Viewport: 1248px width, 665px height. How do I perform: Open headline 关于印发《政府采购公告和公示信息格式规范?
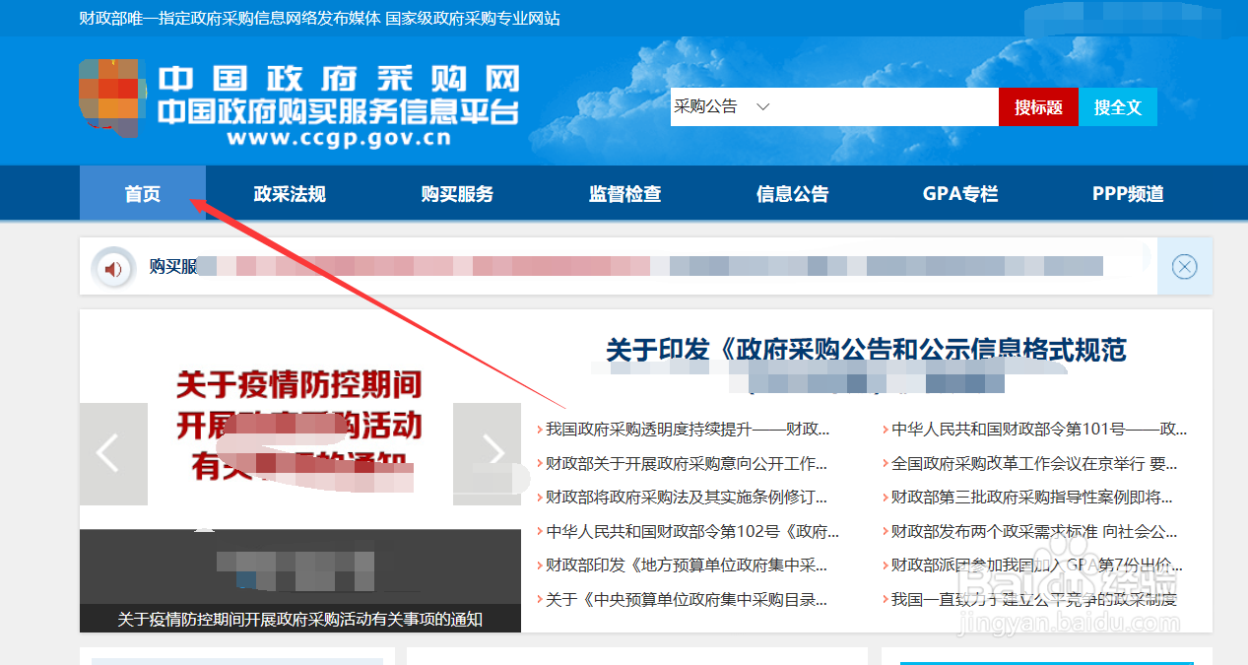[866, 350]
